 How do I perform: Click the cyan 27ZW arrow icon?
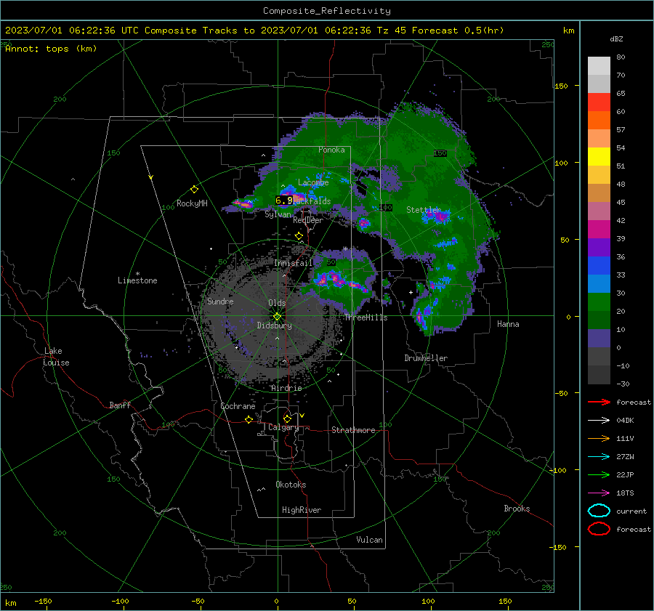599,457
